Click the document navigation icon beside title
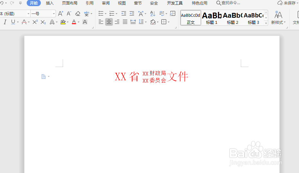Image resolution: width=299 pixels, height=173 pixels. (x=43, y=76)
